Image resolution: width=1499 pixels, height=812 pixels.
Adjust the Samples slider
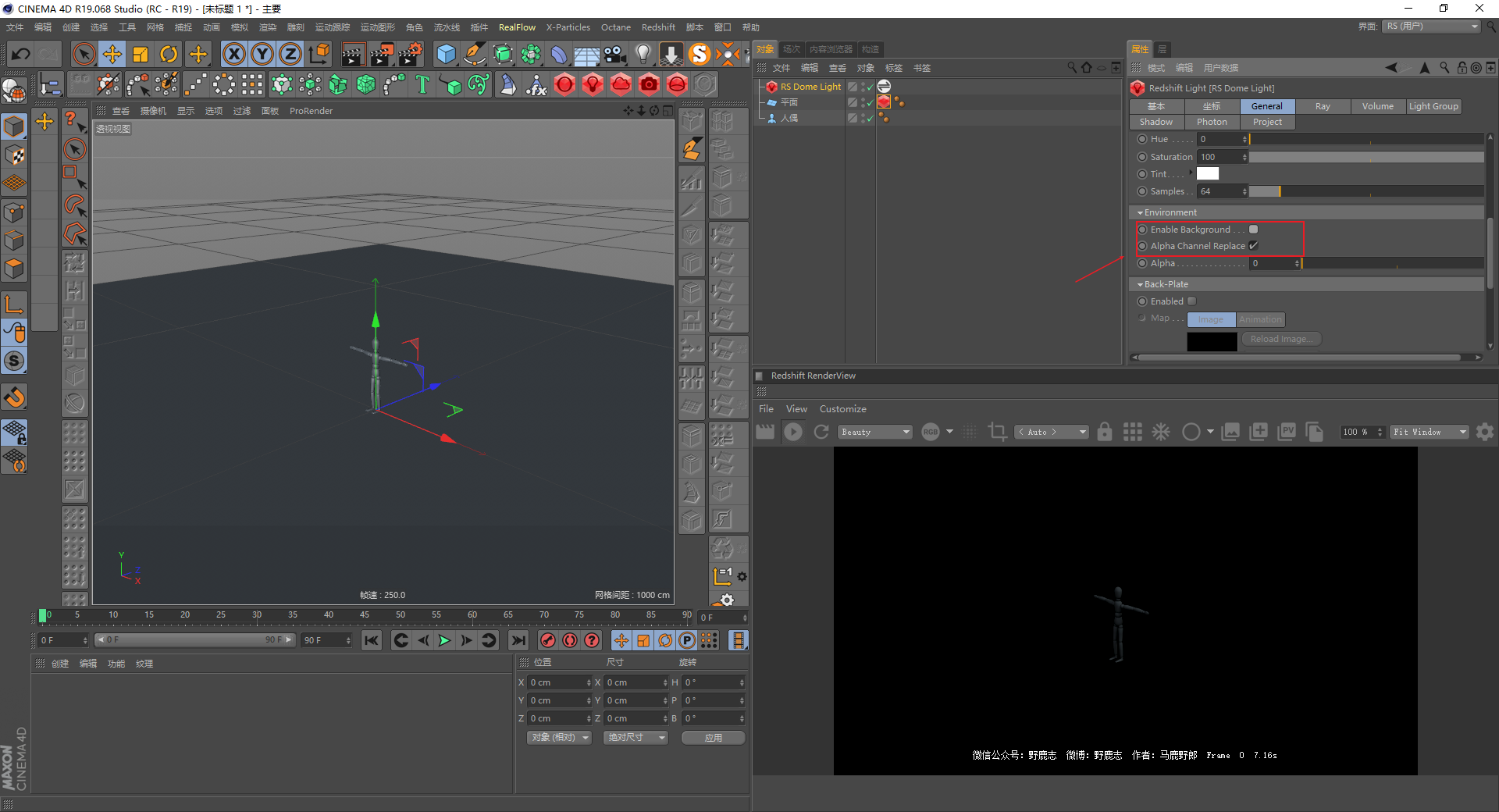(1367, 191)
